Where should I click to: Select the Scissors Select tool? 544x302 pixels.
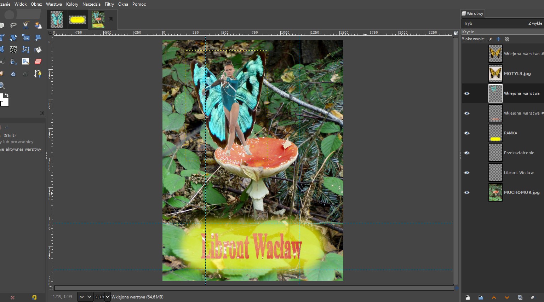[x=25, y=25]
